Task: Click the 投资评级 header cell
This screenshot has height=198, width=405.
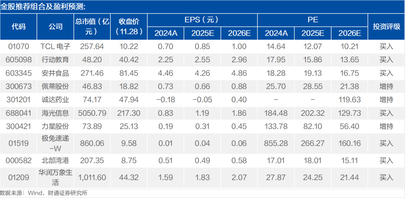Action: click(386, 27)
